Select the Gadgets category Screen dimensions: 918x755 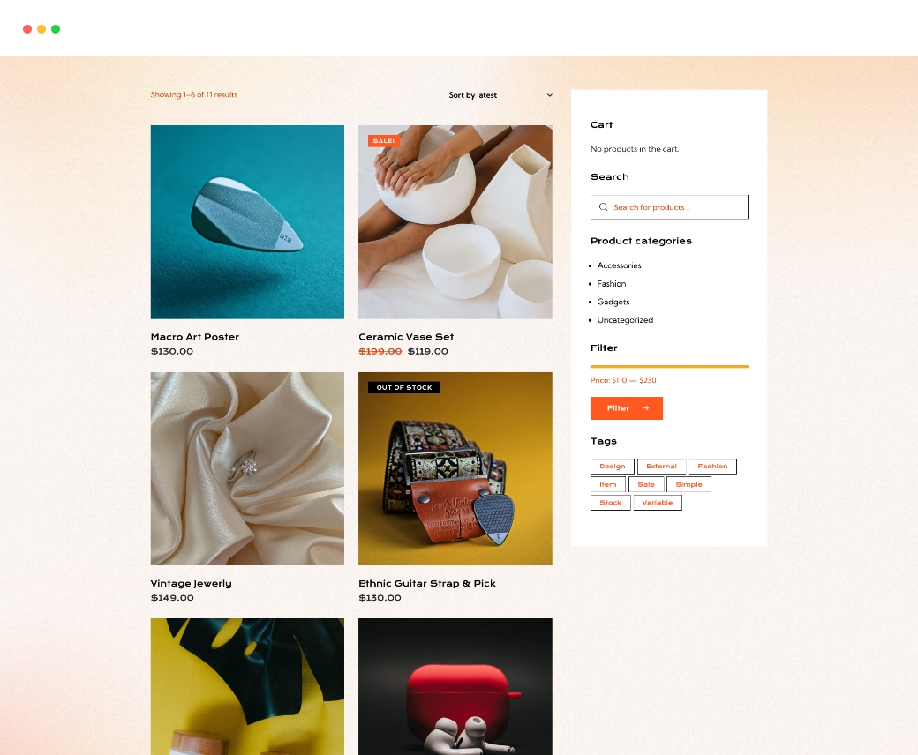click(613, 302)
